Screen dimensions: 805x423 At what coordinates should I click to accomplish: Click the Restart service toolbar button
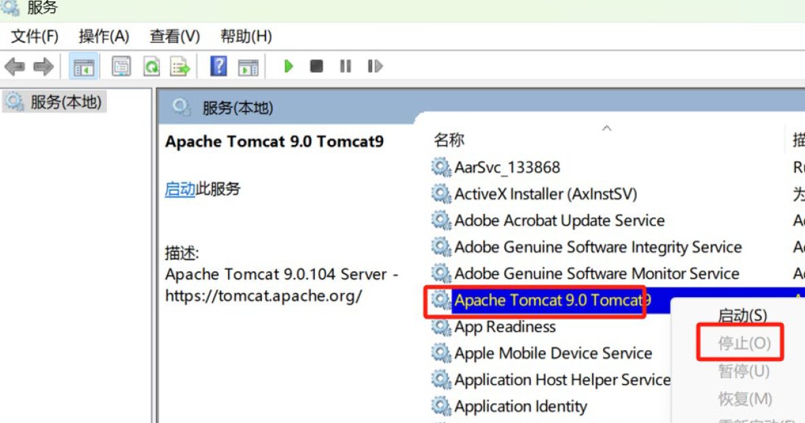tap(375, 66)
